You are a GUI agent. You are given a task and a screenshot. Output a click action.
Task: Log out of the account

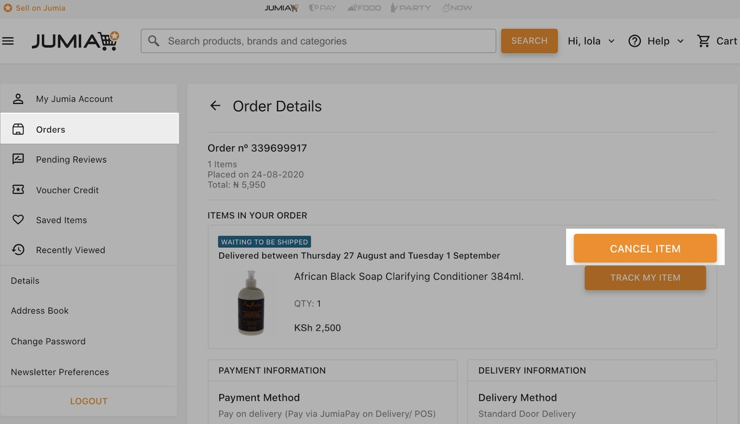pos(89,401)
